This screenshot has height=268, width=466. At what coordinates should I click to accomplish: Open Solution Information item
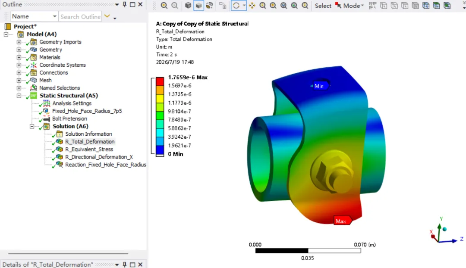pyautogui.click(x=88, y=134)
